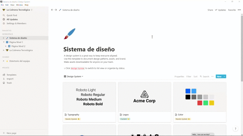This screenshot has height=136, width=243.
Task: Click the Color card page icon
Action: click(x=176, y=115)
